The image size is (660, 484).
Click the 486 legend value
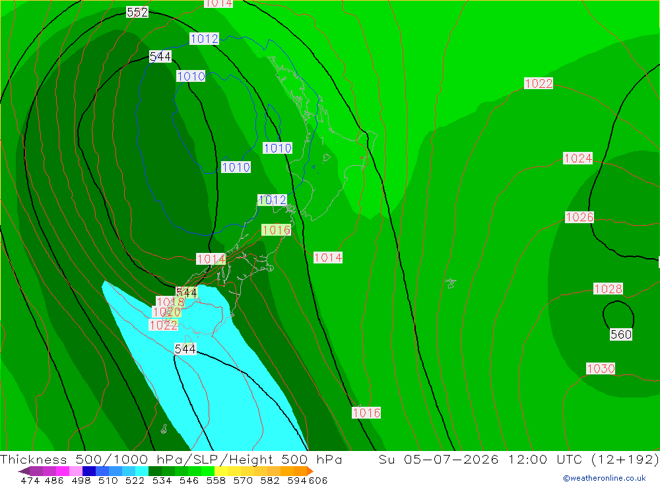(x=54, y=480)
